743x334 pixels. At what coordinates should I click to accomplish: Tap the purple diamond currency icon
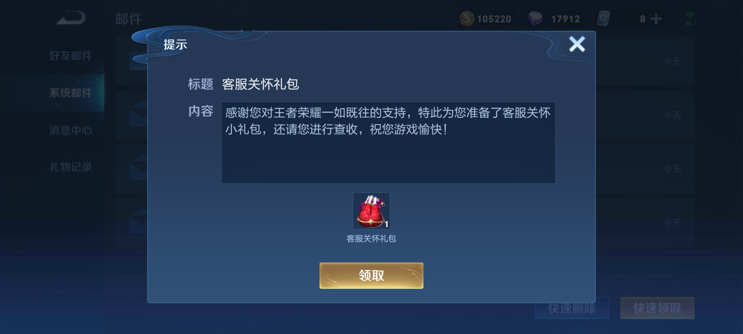coord(536,19)
